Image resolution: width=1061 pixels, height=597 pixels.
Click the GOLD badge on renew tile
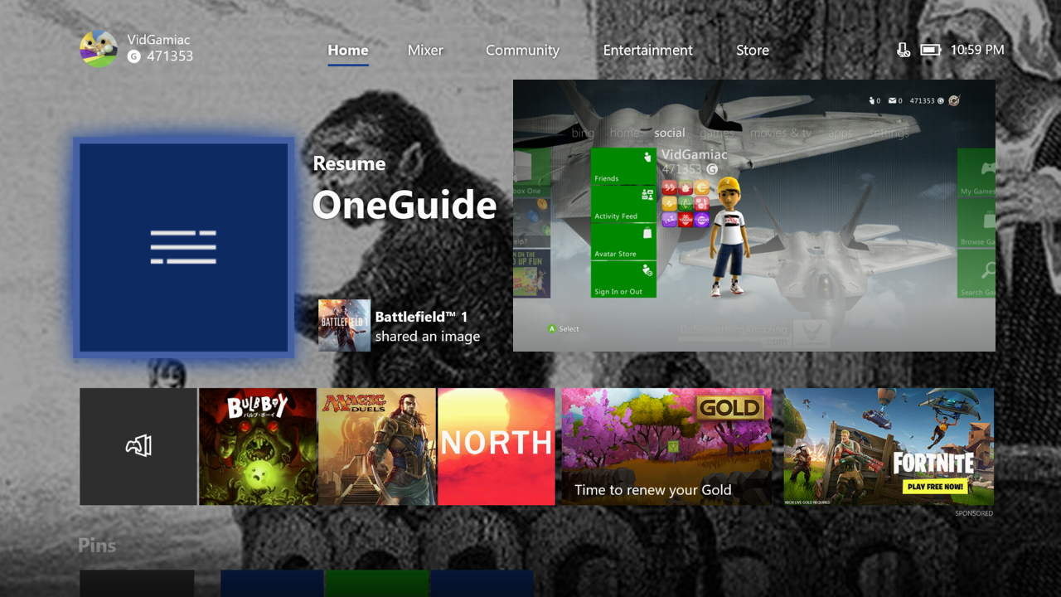[x=729, y=407]
